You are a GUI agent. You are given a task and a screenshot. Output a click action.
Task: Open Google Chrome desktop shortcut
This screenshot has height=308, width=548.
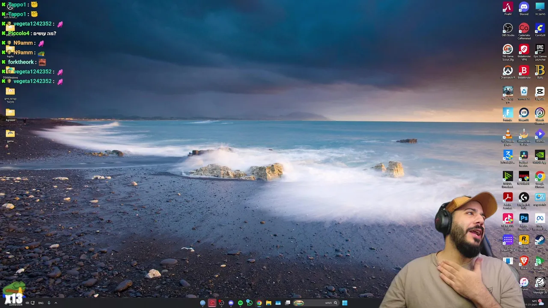tap(540, 180)
